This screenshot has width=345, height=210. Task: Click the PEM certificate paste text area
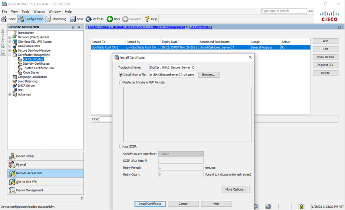point(187,114)
